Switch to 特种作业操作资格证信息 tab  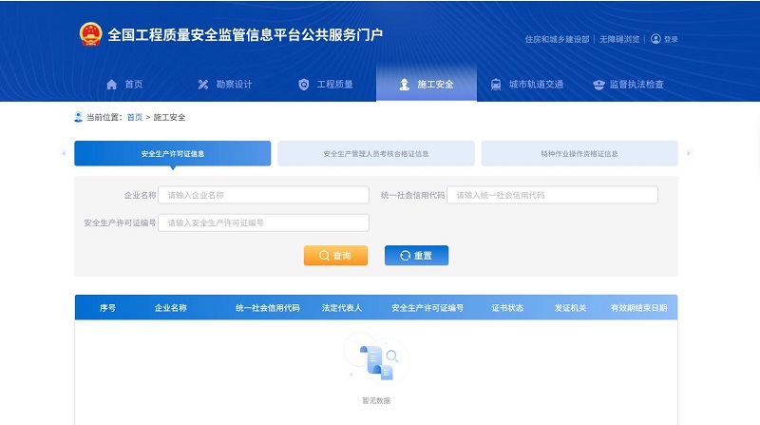(x=579, y=153)
